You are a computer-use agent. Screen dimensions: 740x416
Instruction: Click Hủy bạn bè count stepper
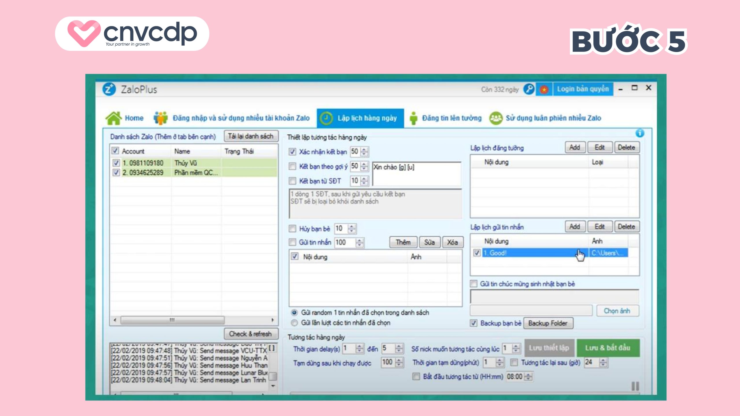click(352, 229)
